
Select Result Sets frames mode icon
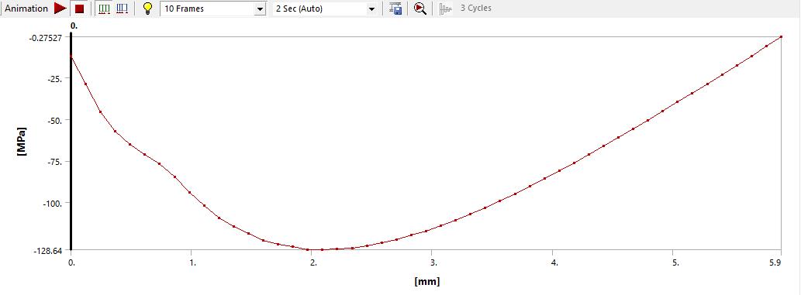coord(122,9)
